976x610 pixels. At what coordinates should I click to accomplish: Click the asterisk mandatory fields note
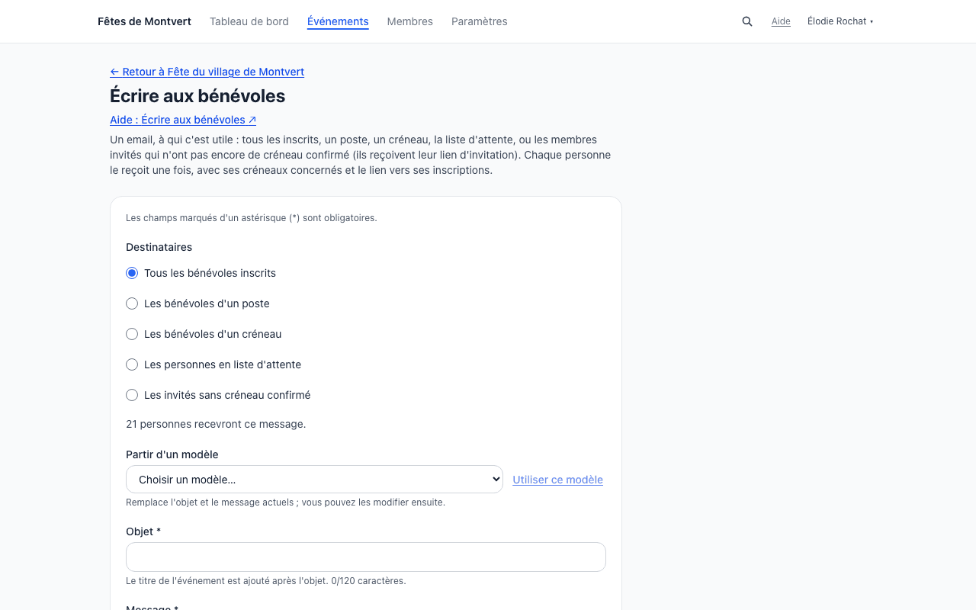click(252, 218)
